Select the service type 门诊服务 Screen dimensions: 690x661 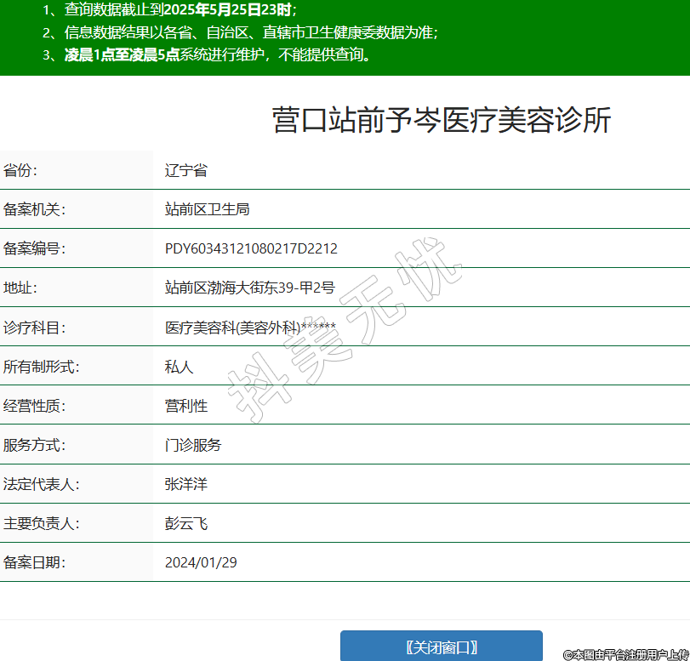pyautogui.click(x=193, y=445)
